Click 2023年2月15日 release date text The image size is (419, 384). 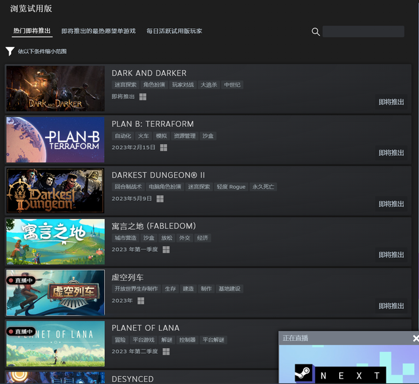click(x=134, y=148)
